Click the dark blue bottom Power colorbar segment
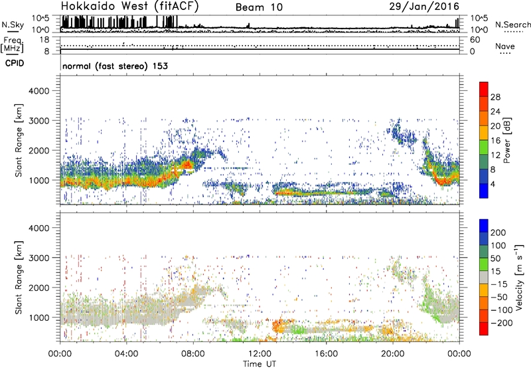Image resolution: width=531 pixels, height=368 pixels. (x=484, y=191)
